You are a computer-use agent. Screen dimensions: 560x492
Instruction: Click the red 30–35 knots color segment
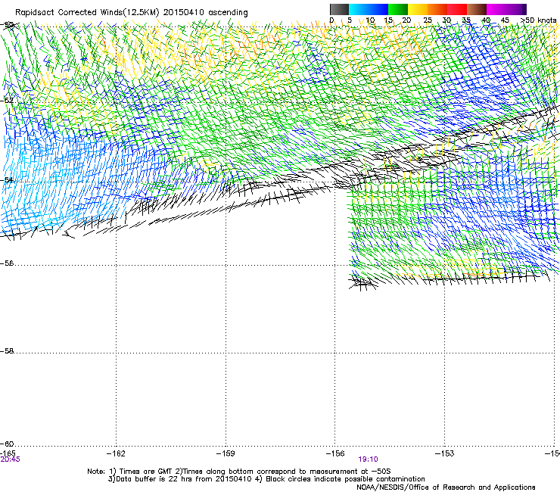click(457, 9)
